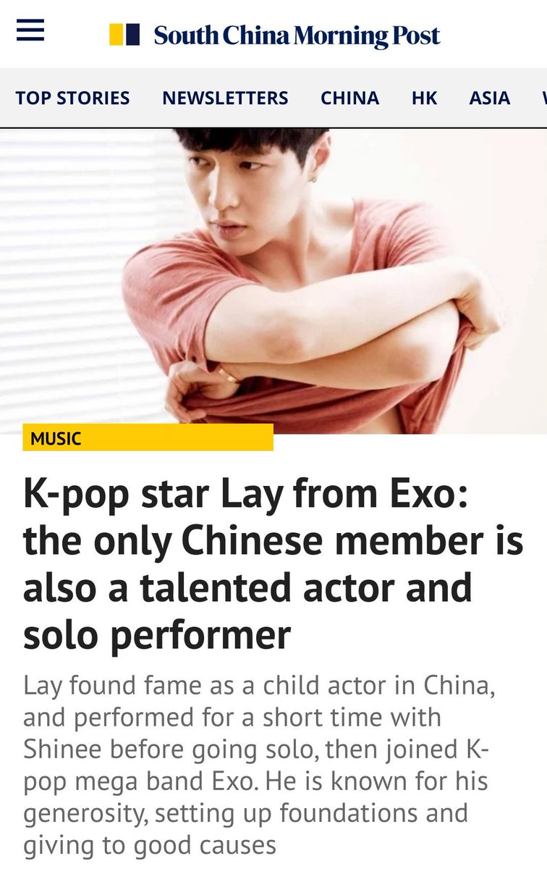Open the article hero photo of Lay
The height and width of the screenshot is (869, 547).
[273, 281]
